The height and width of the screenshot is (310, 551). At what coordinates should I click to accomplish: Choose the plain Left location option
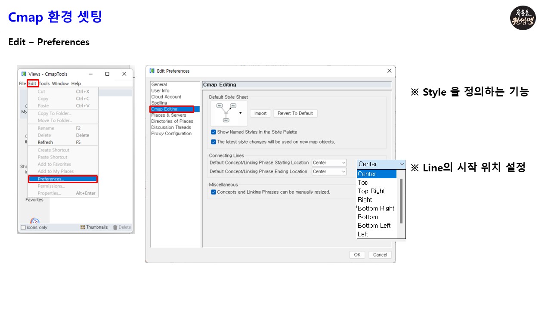pos(377,234)
